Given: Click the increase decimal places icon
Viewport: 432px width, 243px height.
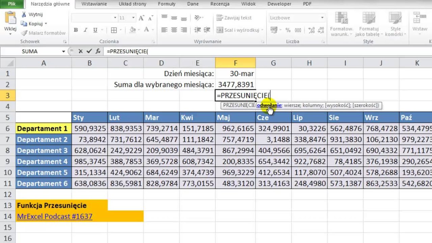Looking at the screenshot, I should pos(312,30).
